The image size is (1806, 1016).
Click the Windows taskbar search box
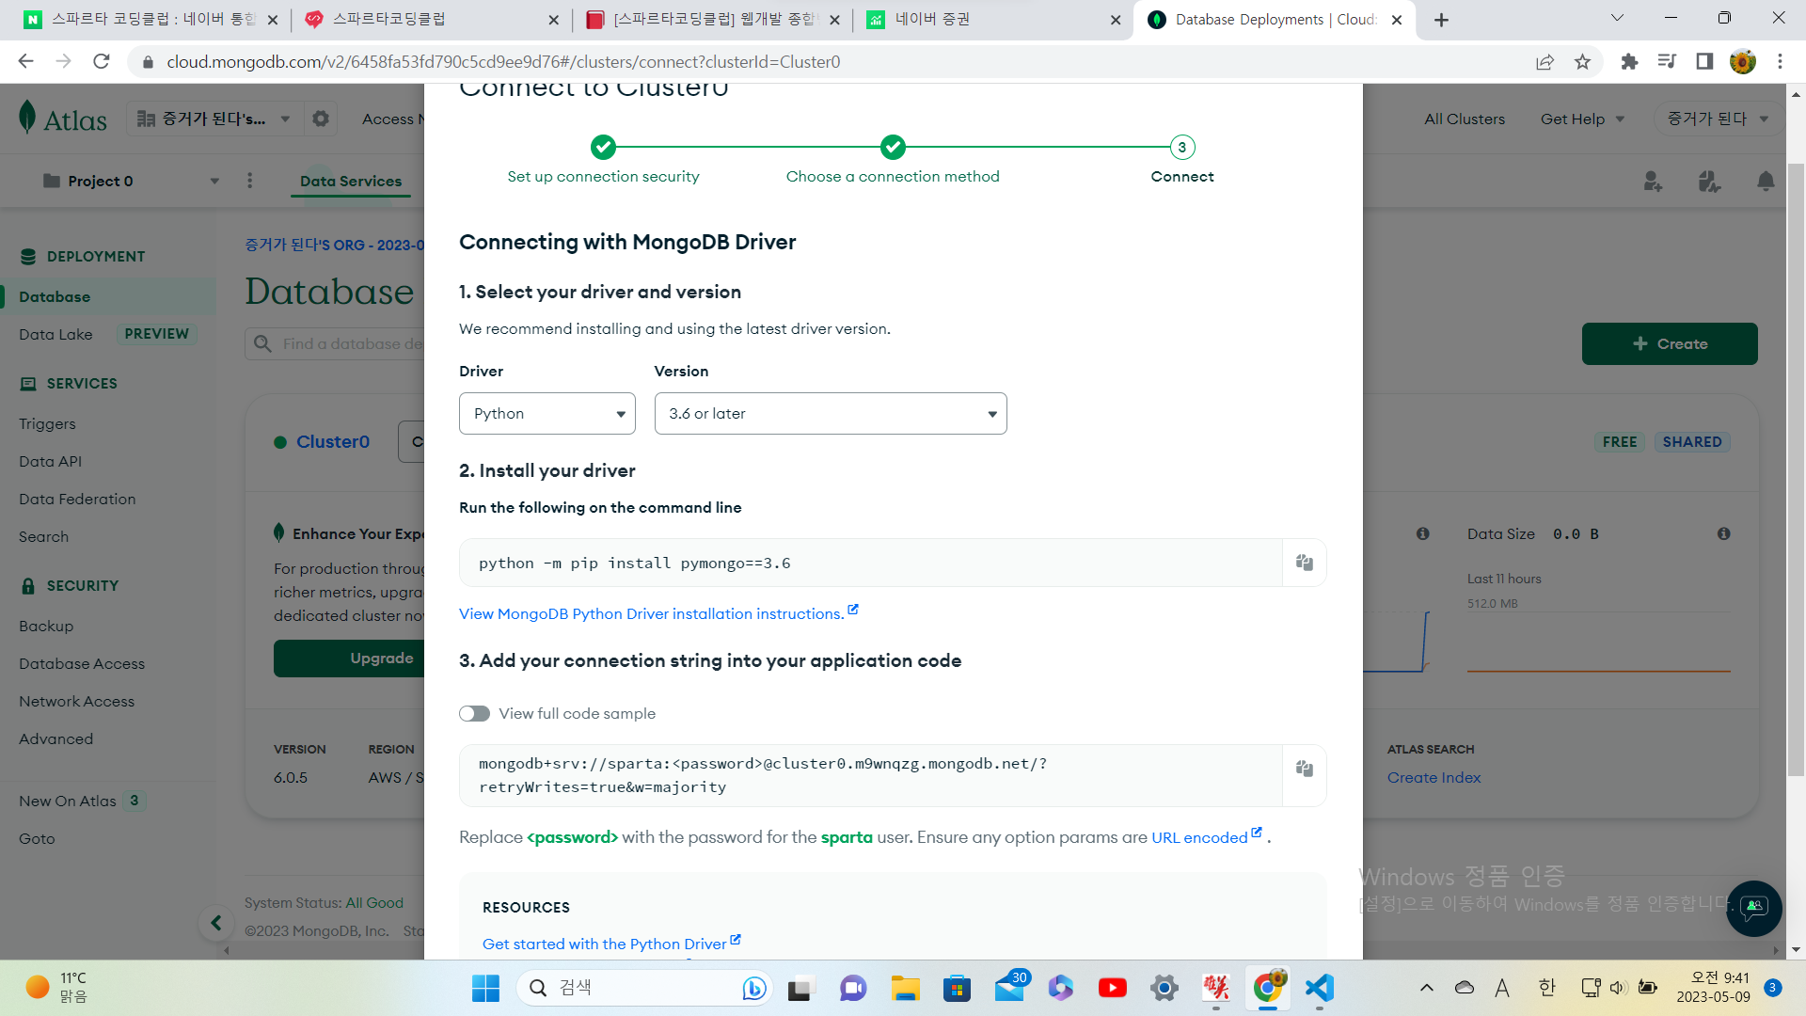(644, 988)
